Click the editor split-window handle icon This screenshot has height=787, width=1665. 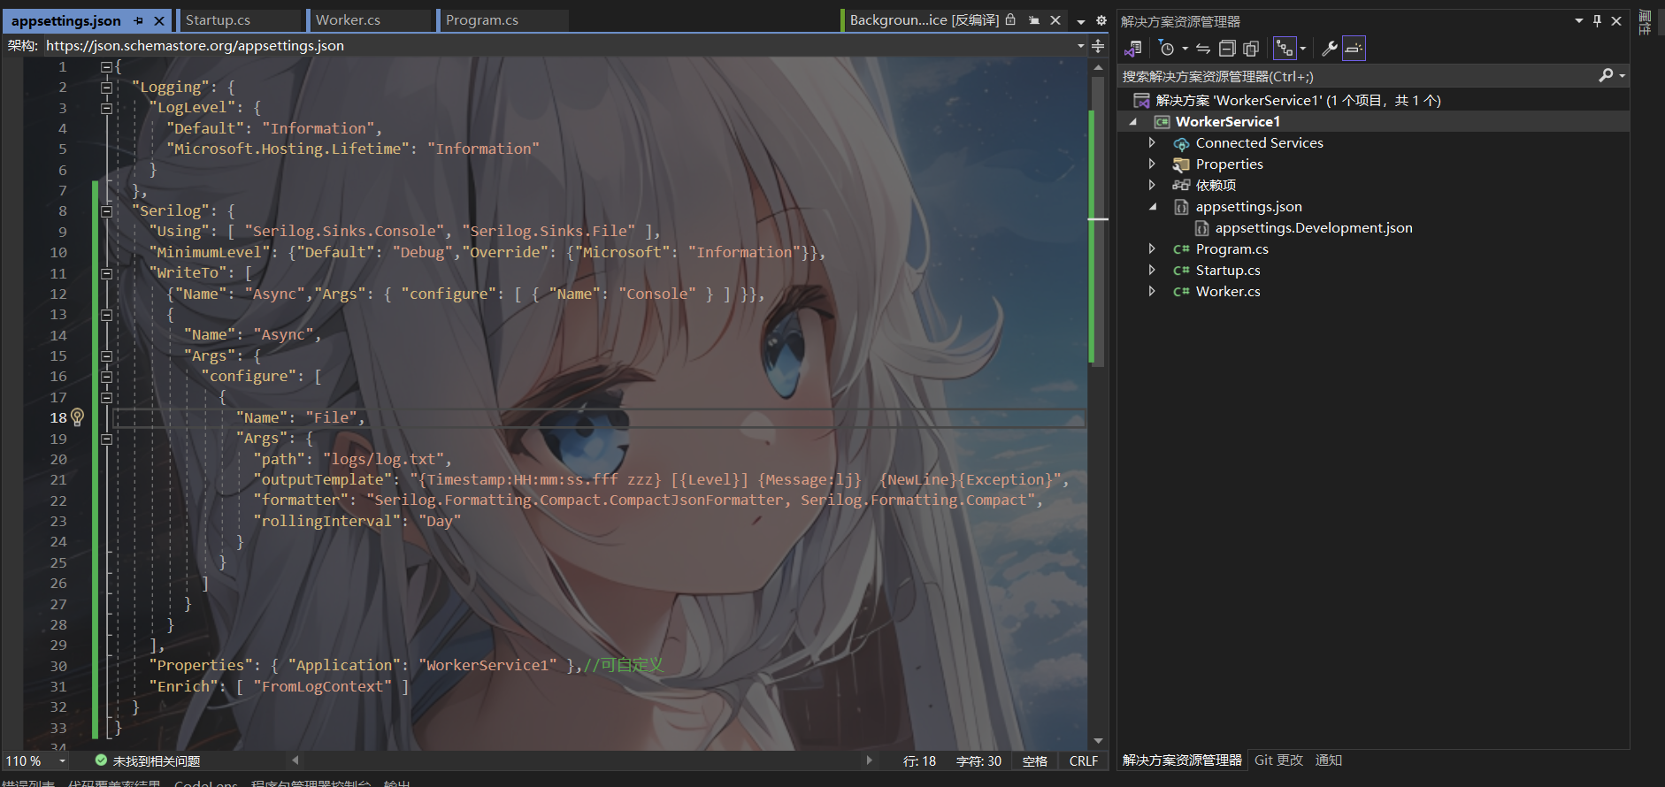[1098, 46]
